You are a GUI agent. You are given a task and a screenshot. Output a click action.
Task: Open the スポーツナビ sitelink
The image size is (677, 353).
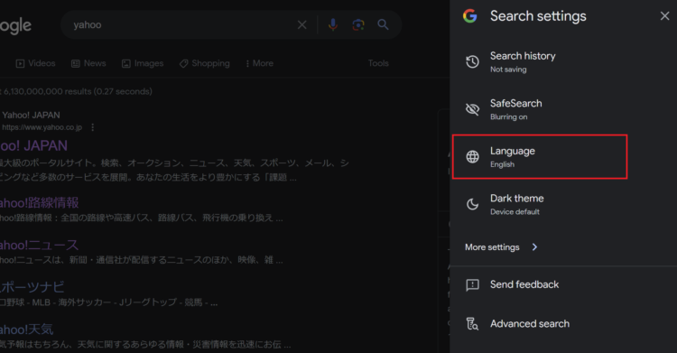(x=32, y=287)
